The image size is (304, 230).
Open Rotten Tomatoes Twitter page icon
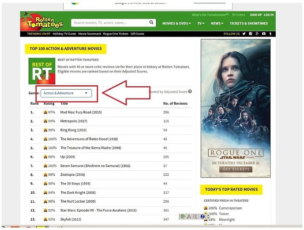pyautogui.click(x=244, y=34)
